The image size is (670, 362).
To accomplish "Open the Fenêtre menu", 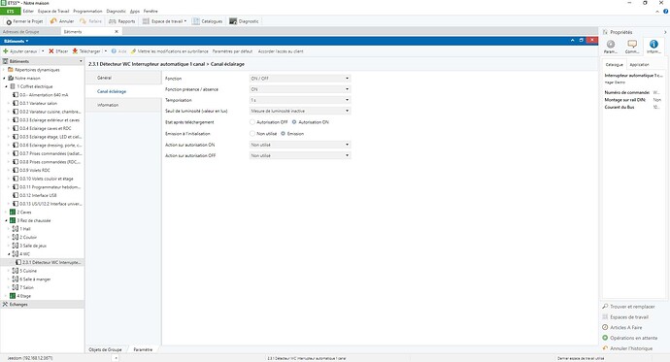I will pyautogui.click(x=151, y=11).
